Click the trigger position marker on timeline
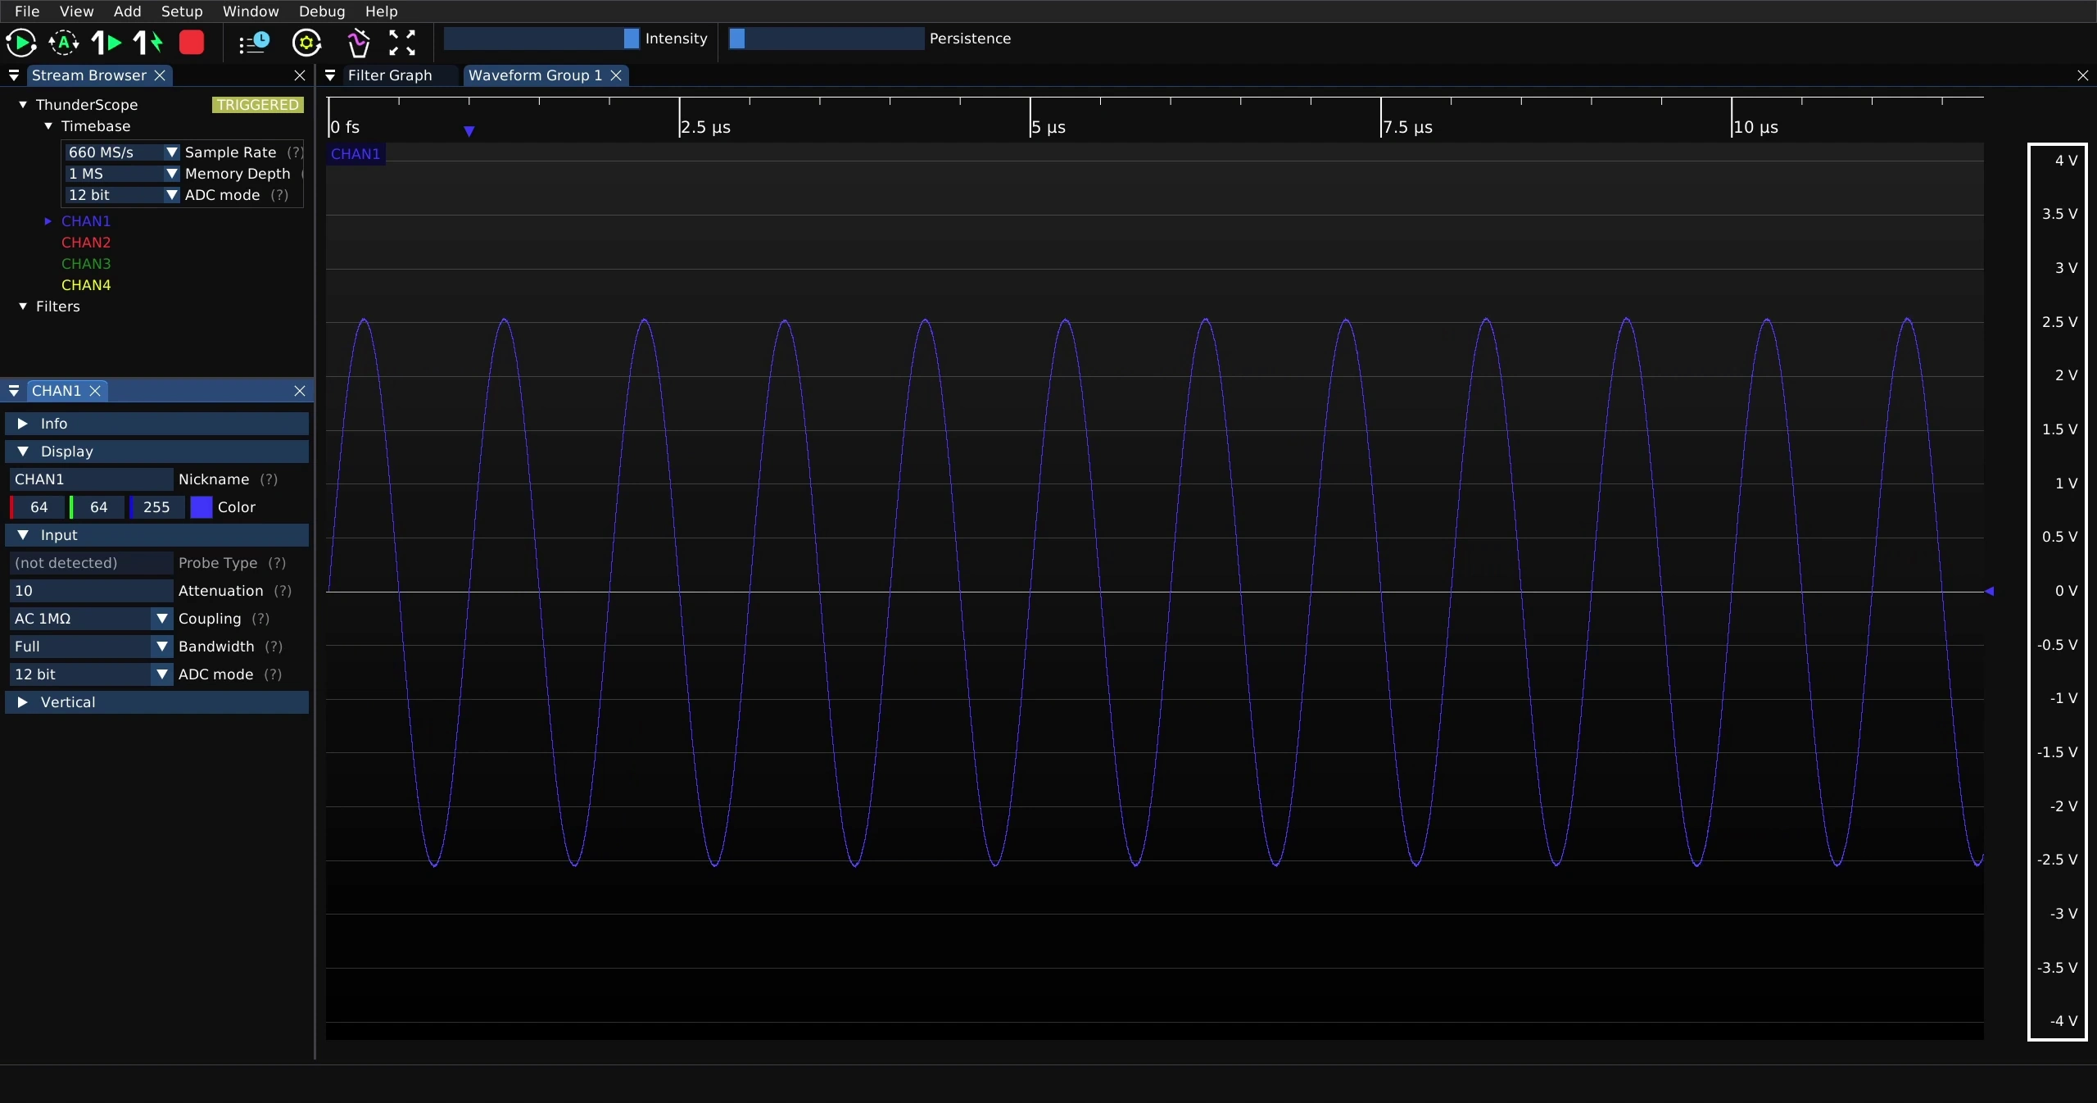The image size is (2097, 1103). coord(469,131)
